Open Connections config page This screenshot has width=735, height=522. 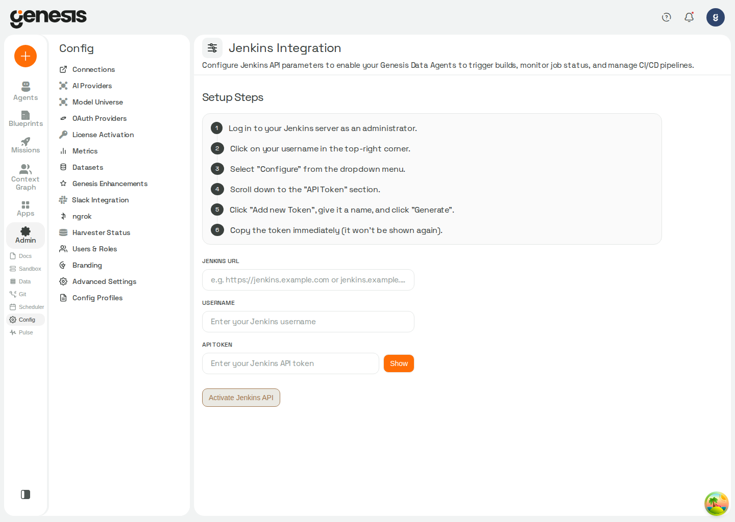(x=87, y=69)
